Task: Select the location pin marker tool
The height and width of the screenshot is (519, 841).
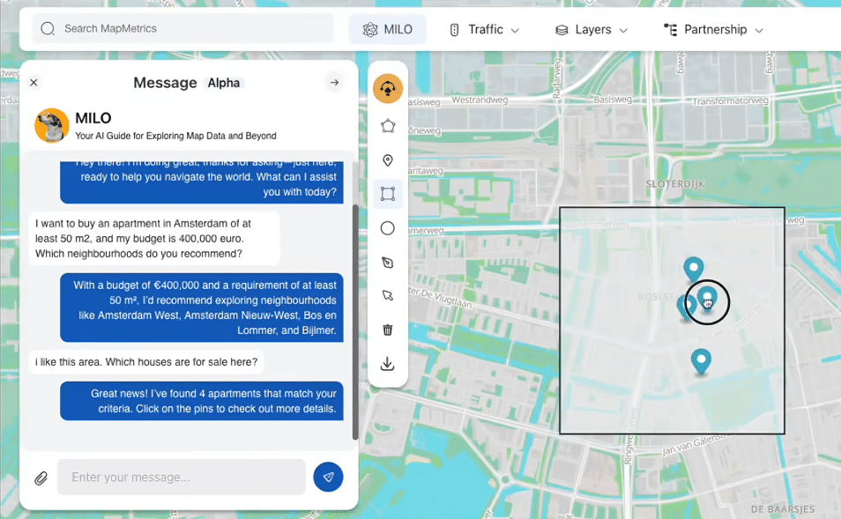Action: [x=388, y=160]
